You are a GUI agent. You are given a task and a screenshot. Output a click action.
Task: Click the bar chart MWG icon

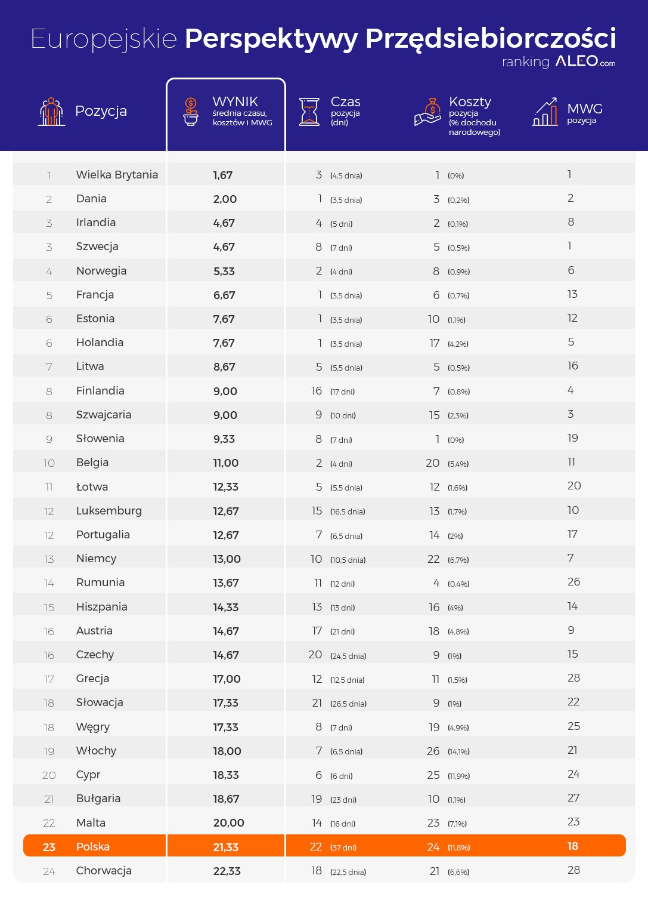(x=545, y=112)
